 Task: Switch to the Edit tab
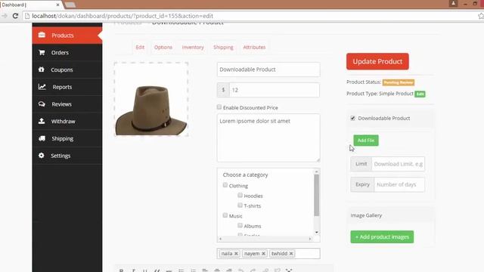click(140, 47)
